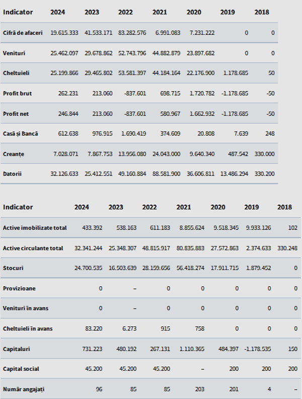This screenshot has width=302, height=399.
Task: Click Active circulante total 2021 value
Action: (x=190, y=248)
